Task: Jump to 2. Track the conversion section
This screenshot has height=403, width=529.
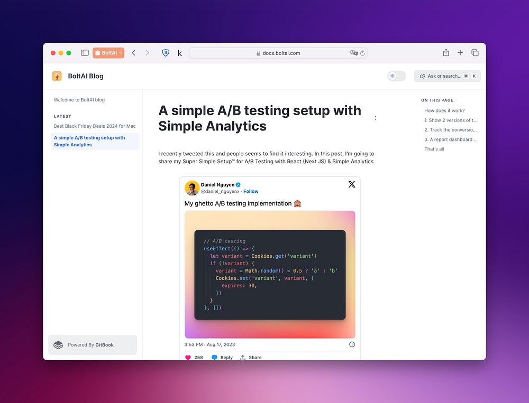Action: click(451, 130)
